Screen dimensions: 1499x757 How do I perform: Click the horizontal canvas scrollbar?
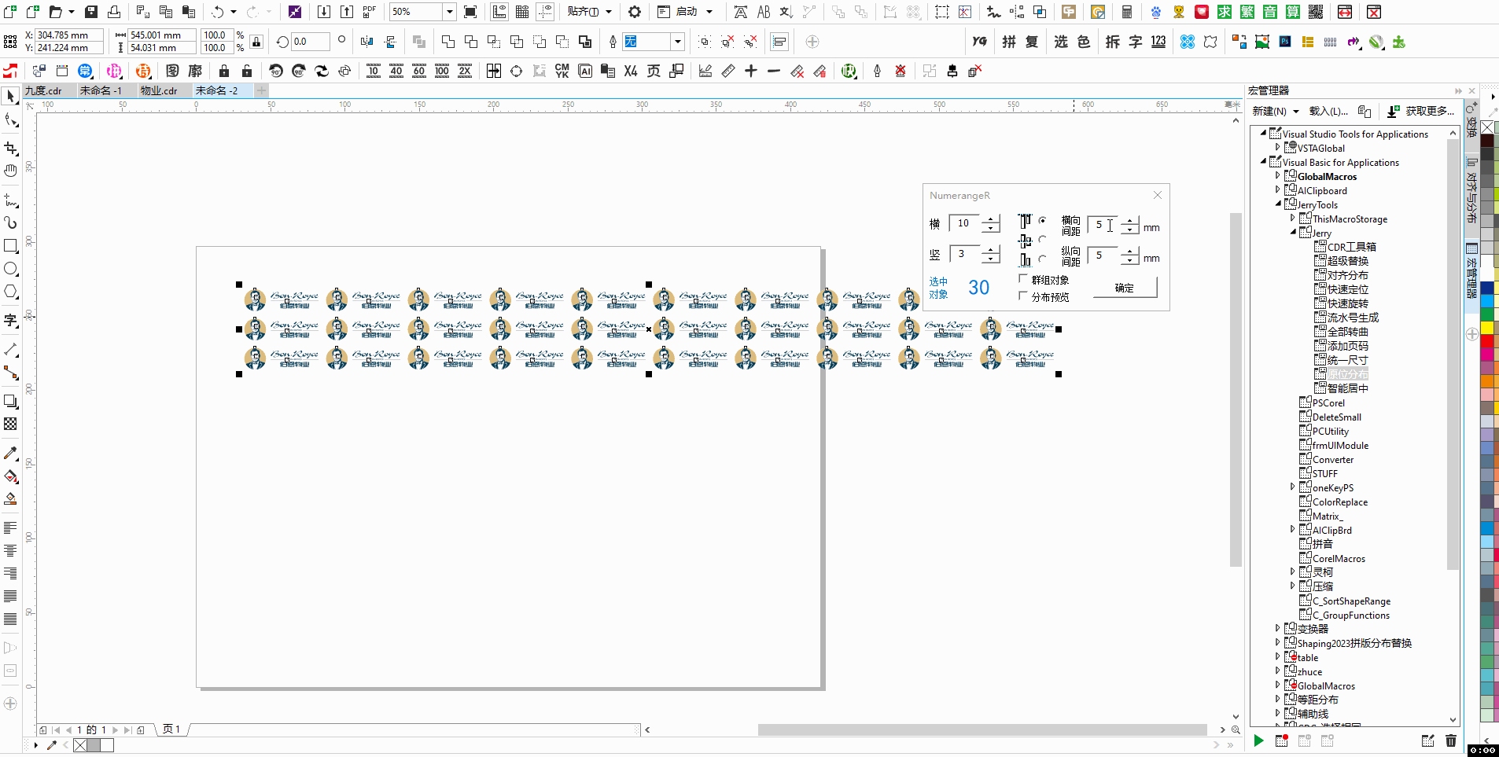982,729
